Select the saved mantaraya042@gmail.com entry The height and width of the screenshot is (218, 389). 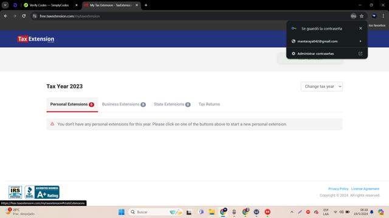(327, 41)
